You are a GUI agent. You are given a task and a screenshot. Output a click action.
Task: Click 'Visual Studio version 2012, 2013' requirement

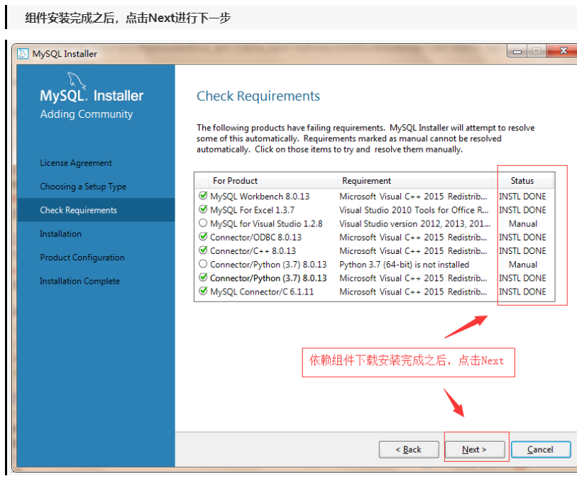(415, 223)
